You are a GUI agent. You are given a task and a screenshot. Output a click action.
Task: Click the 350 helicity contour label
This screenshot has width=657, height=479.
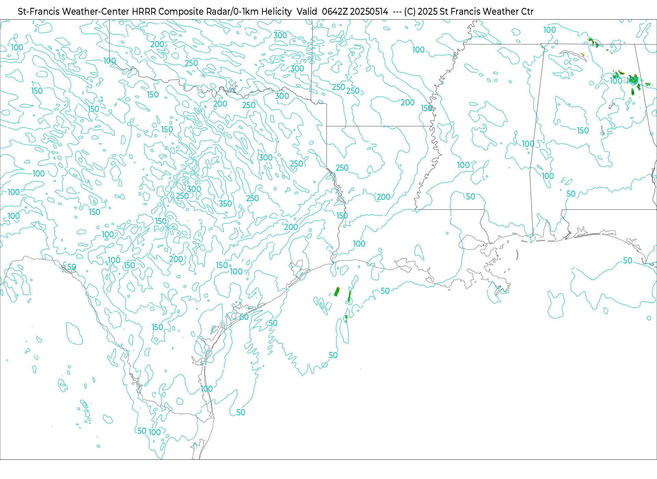click(226, 204)
